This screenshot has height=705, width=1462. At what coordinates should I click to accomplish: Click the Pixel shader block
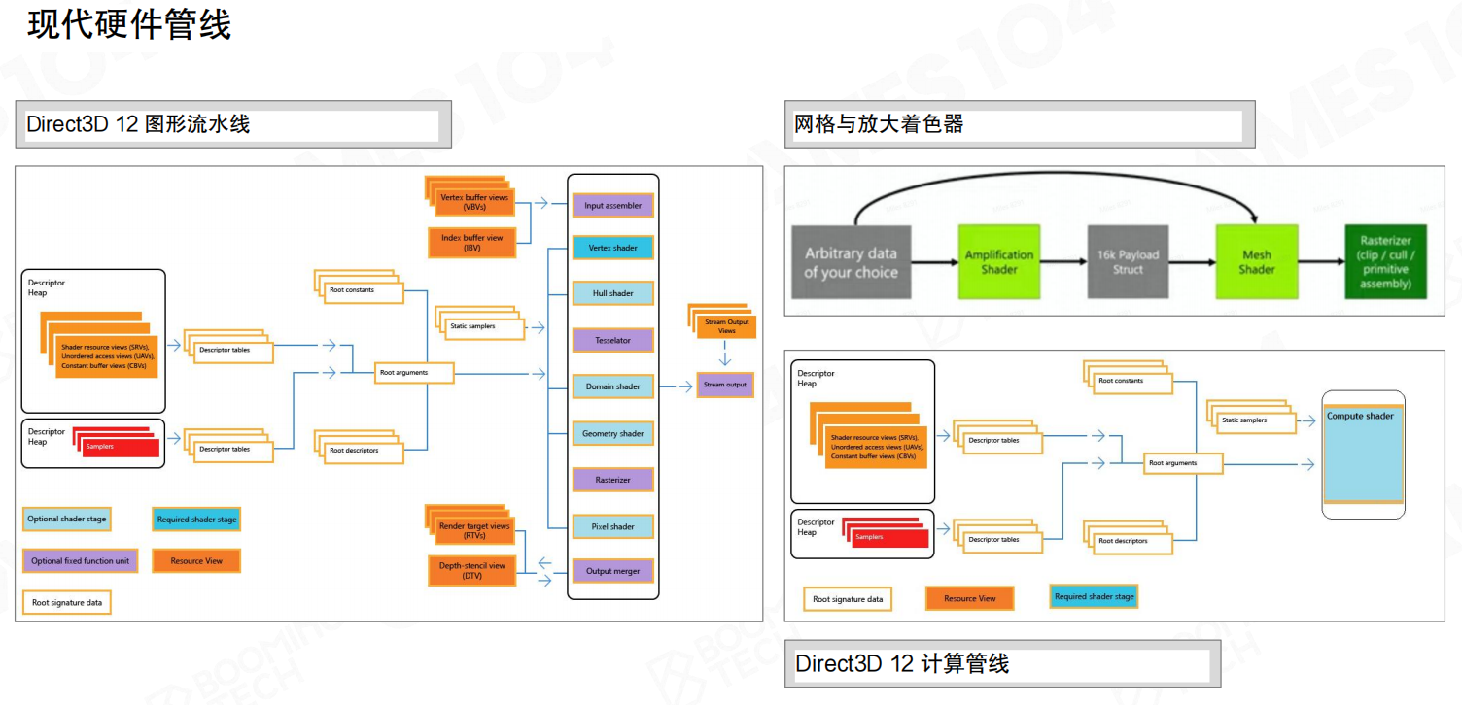612,526
